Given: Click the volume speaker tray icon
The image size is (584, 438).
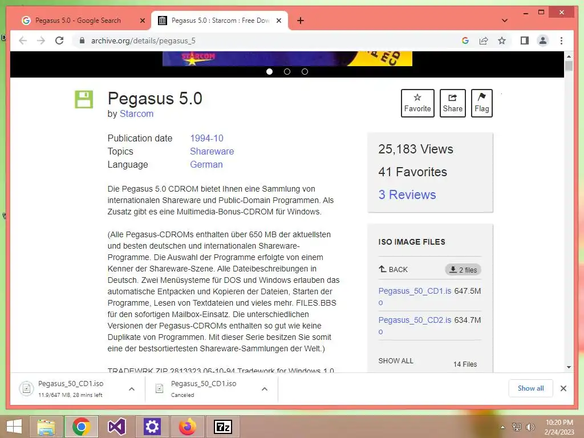Looking at the screenshot, I should pos(530,427).
